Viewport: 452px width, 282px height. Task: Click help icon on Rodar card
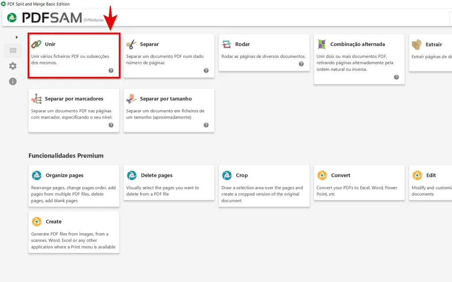tap(301, 64)
